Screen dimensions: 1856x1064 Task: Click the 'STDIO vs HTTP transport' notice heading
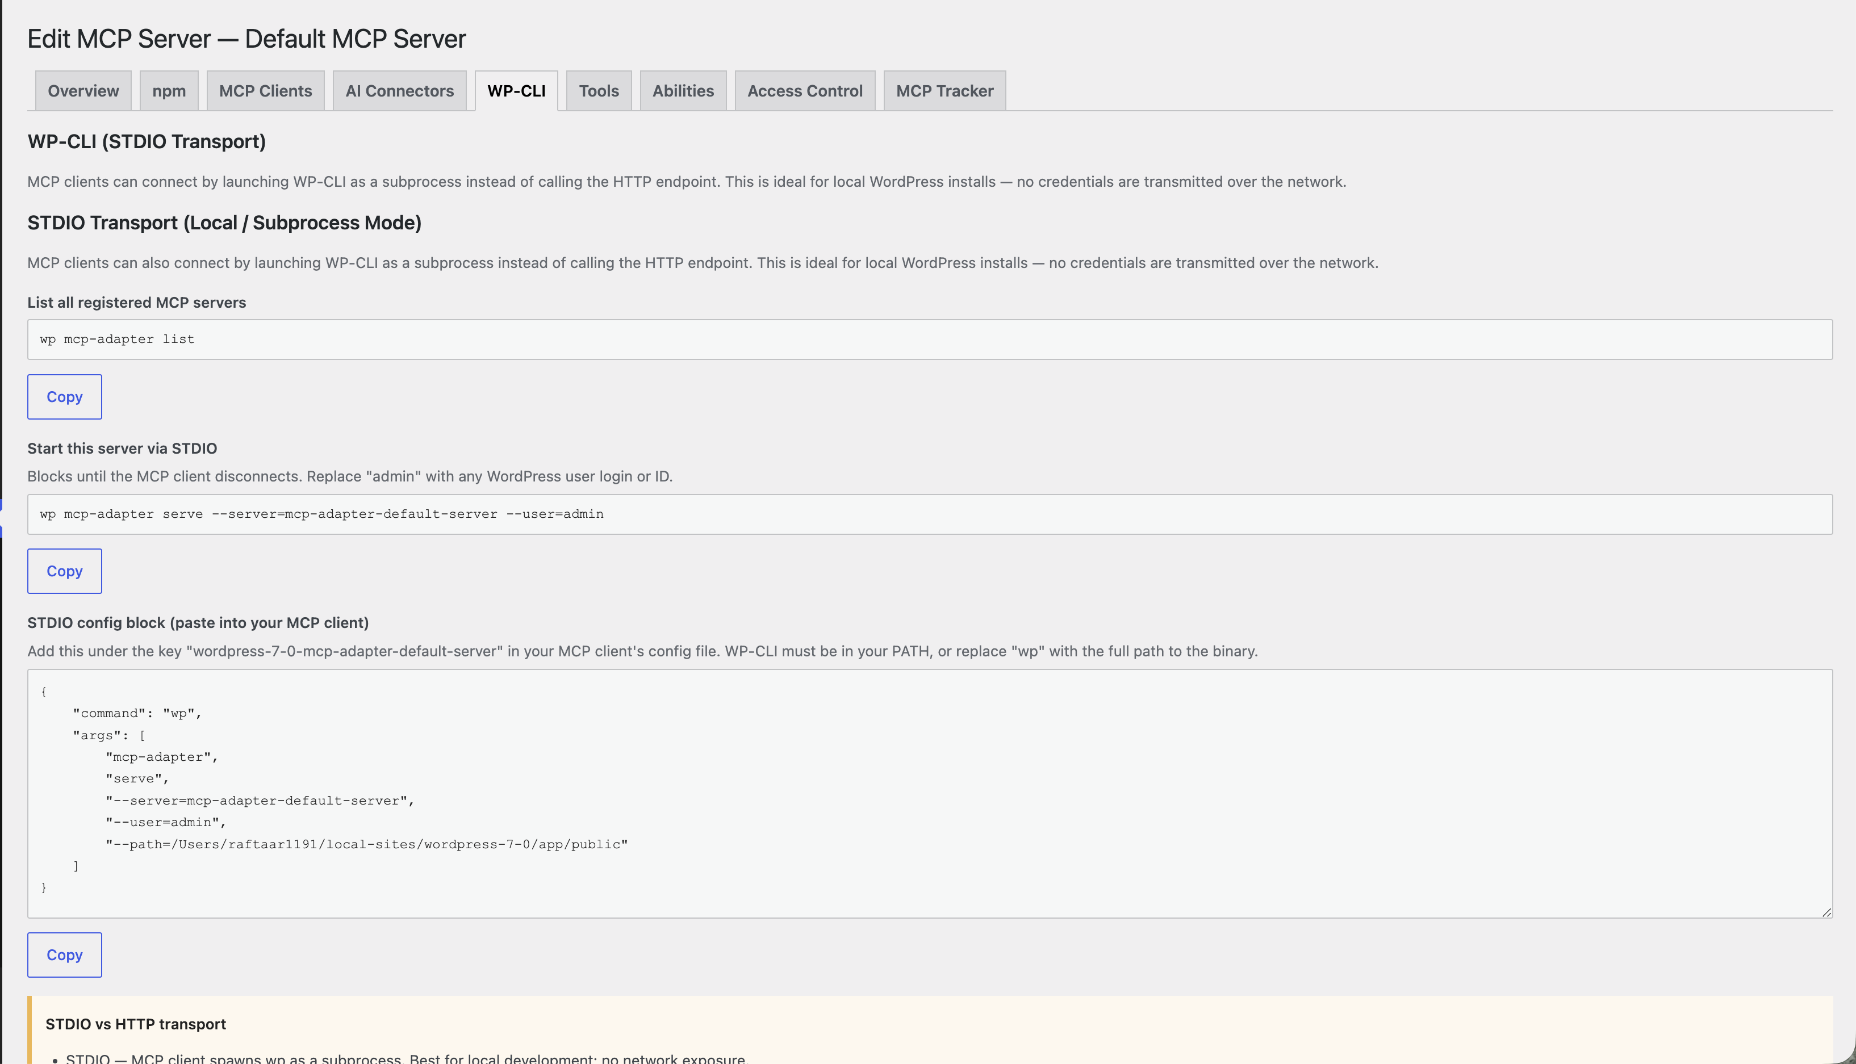136,1024
